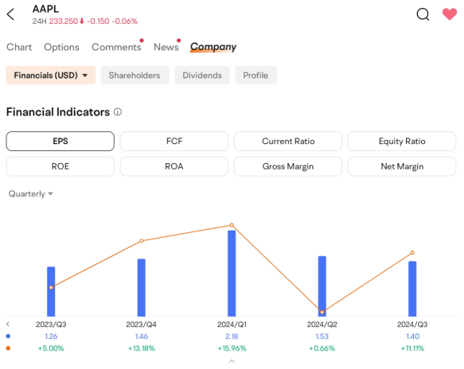Collapse chart using bottom up chevron
The image size is (464, 369).
232,361
